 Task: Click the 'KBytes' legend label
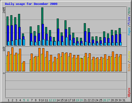129,92
